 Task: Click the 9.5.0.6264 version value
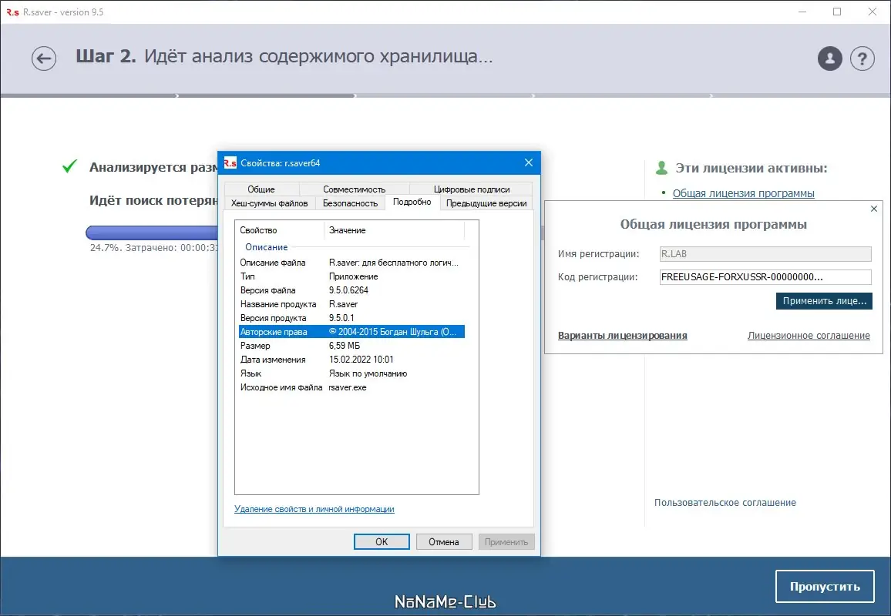[x=348, y=290]
